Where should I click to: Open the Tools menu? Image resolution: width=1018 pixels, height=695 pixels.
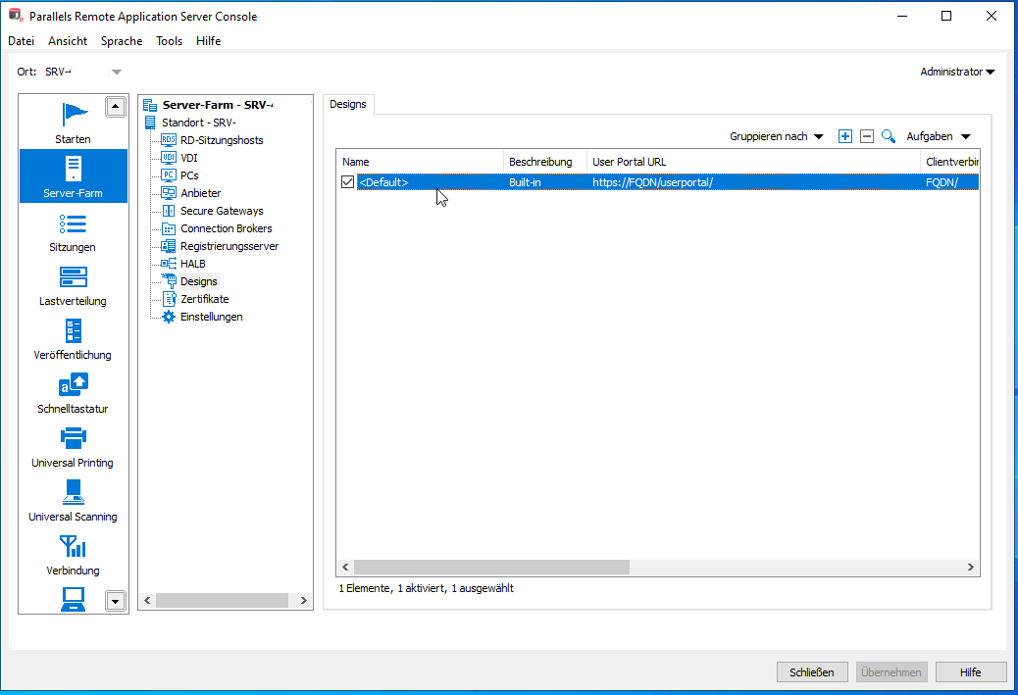(169, 40)
